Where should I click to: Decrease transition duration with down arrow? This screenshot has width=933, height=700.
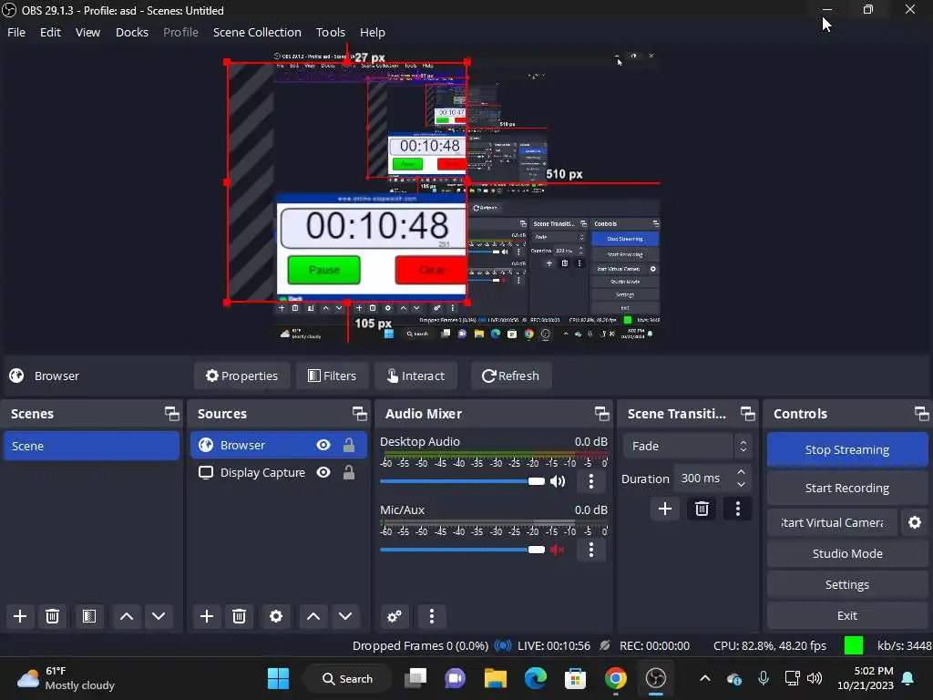[x=741, y=485]
